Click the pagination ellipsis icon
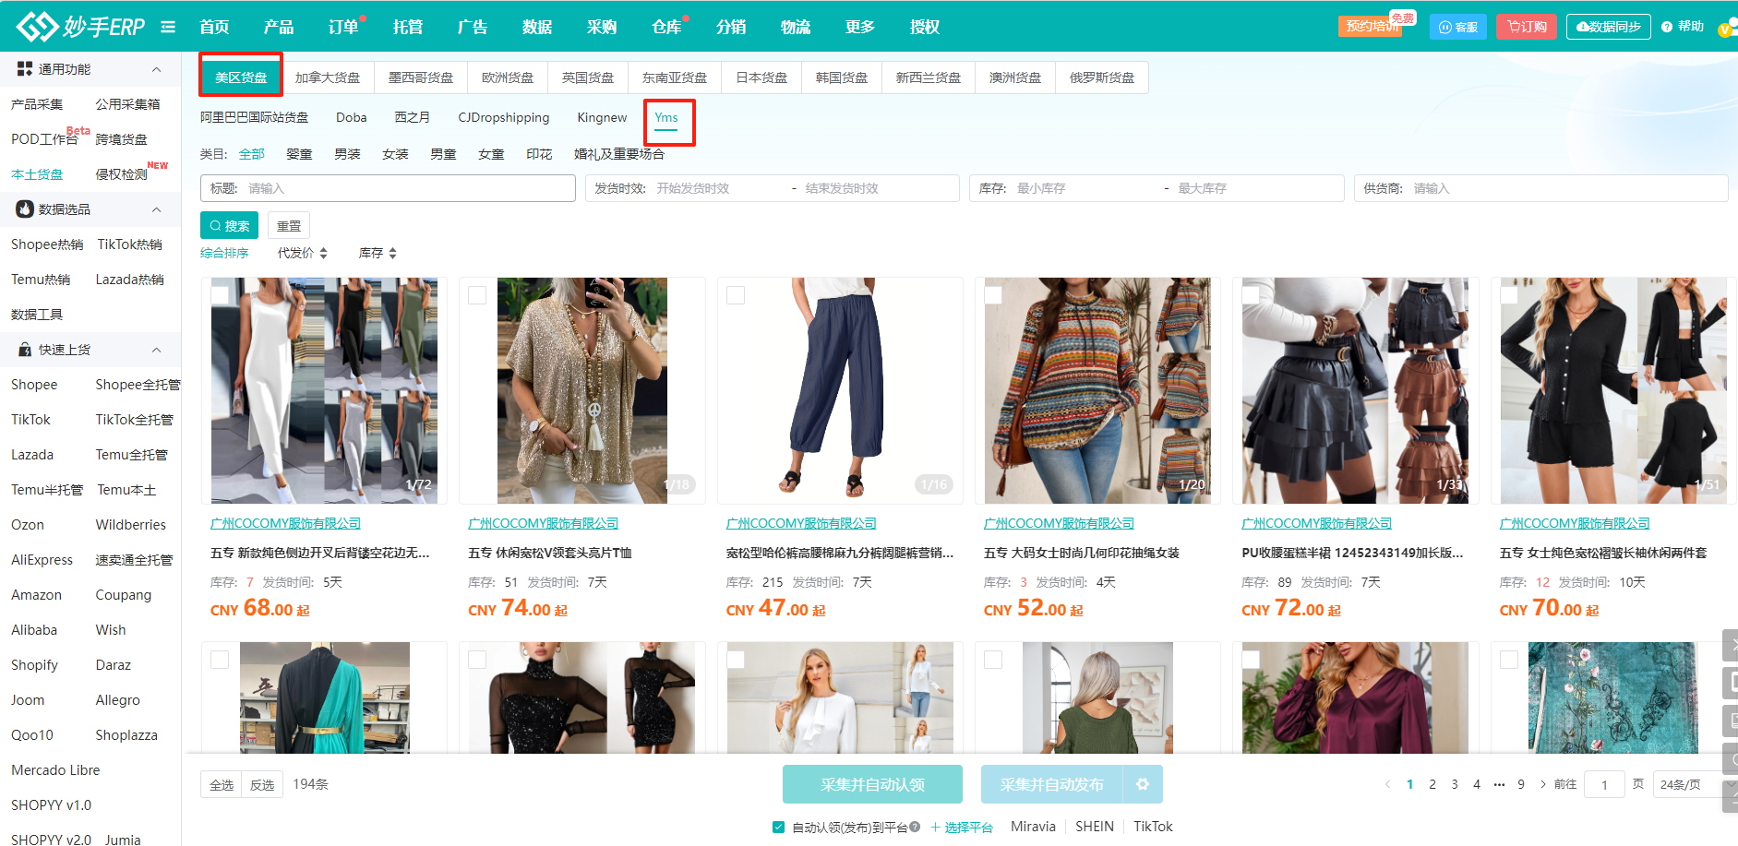This screenshot has height=846, width=1738. point(1499,784)
